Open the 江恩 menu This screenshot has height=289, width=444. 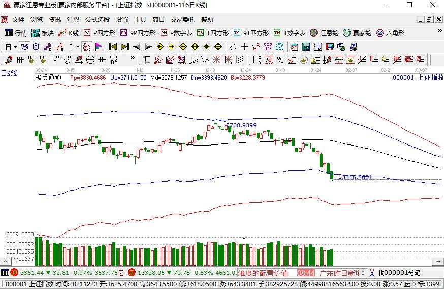[x=73, y=19]
